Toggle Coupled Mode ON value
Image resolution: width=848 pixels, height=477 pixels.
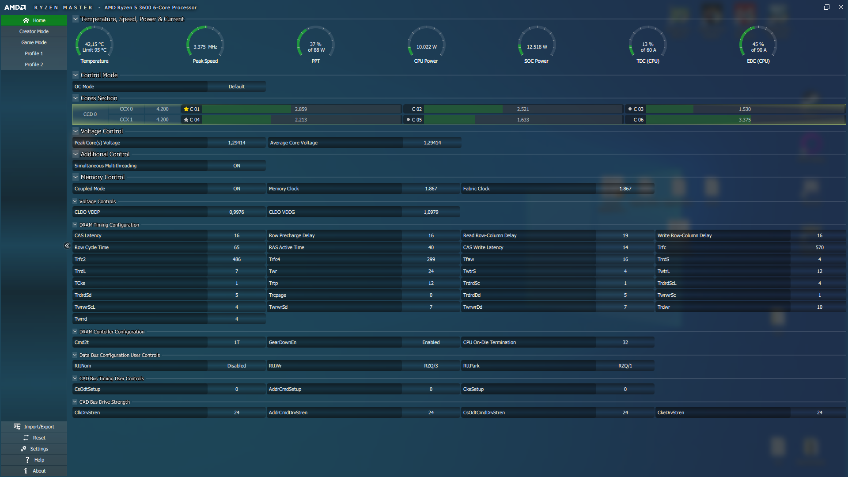pos(237,189)
